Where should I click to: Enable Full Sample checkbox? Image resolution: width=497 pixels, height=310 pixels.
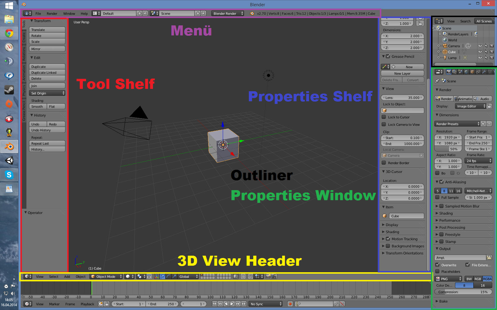[x=437, y=197]
